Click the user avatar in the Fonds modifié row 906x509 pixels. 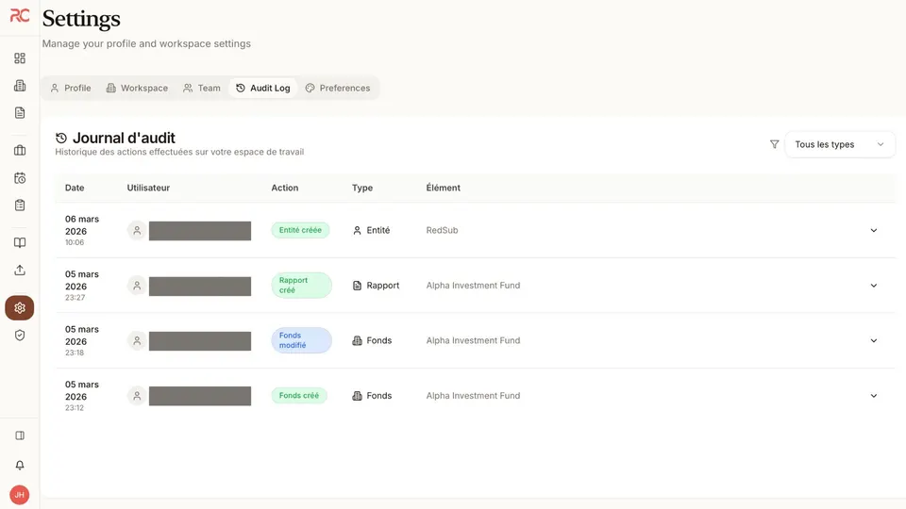click(x=137, y=340)
